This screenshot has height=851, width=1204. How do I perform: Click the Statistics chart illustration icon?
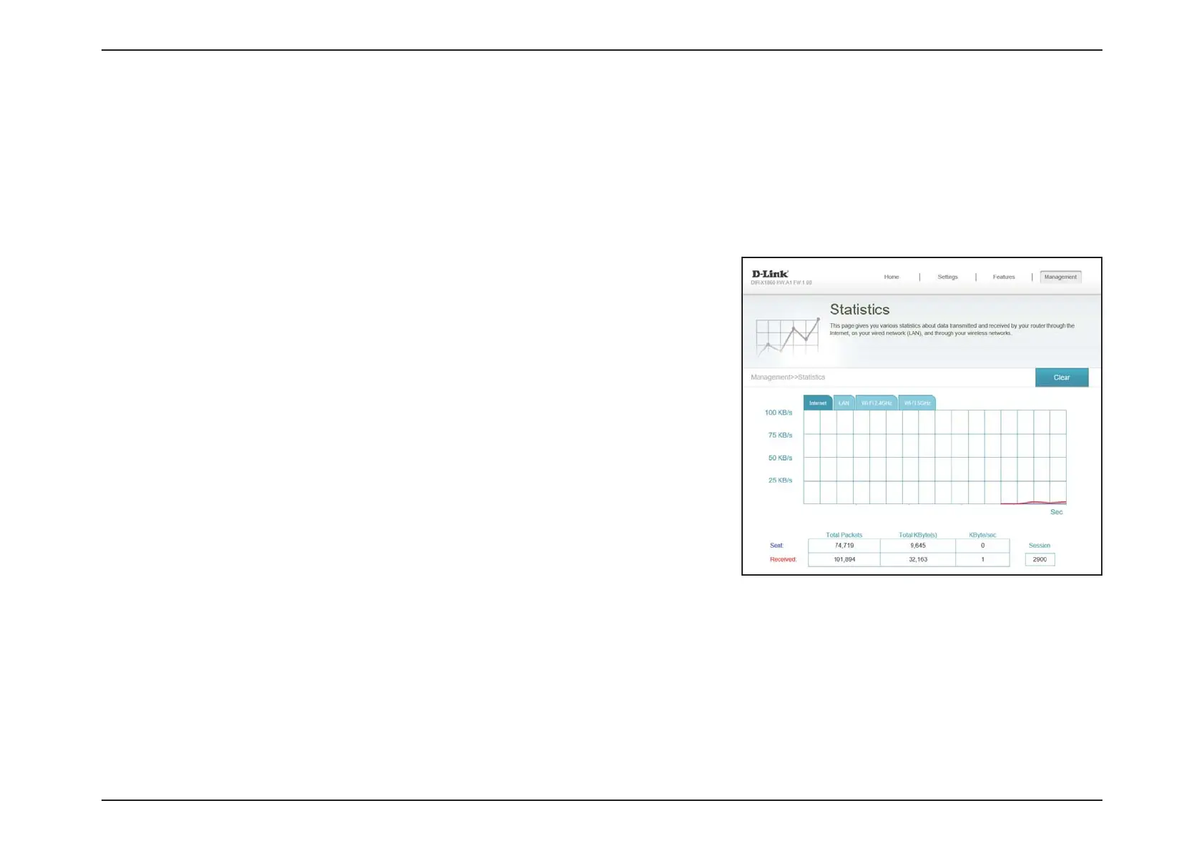pyautogui.click(x=787, y=337)
